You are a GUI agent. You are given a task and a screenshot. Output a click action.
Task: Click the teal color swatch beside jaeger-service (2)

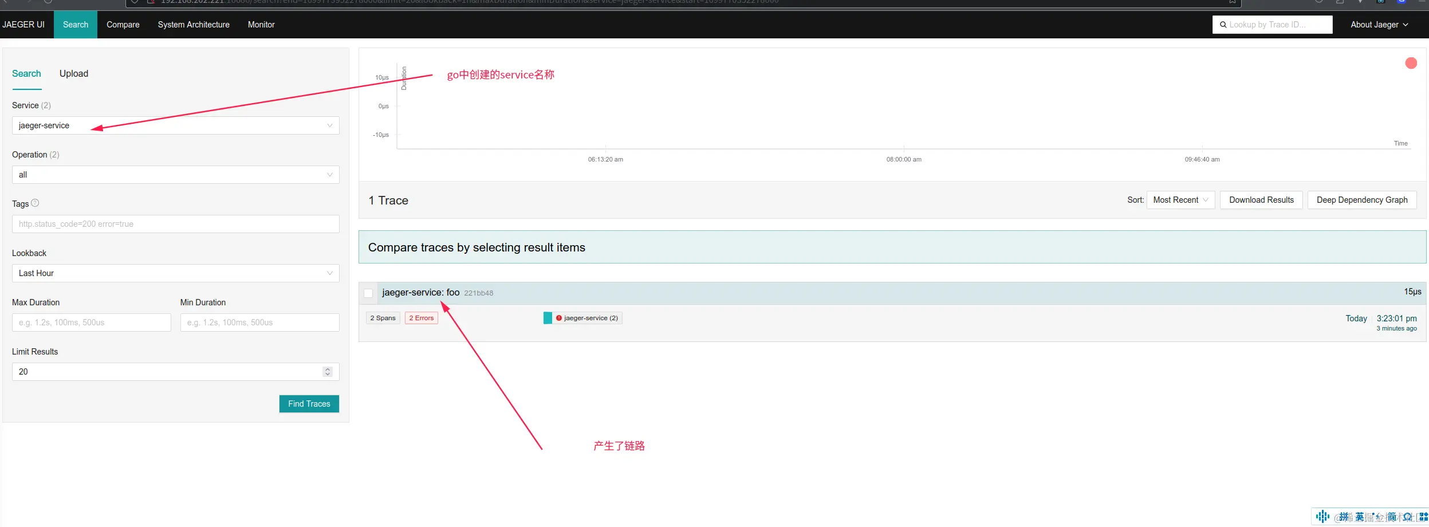[548, 318]
